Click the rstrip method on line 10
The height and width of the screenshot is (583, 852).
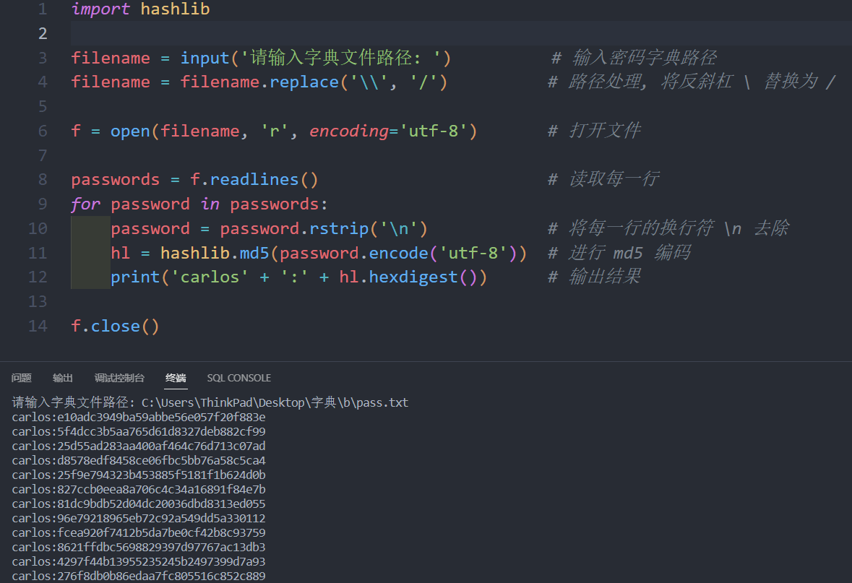(338, 228)
